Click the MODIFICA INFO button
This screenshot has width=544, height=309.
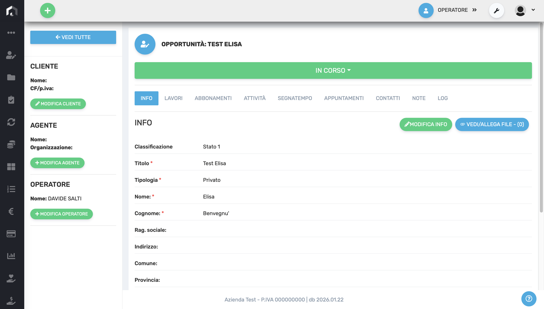(425, 124)
